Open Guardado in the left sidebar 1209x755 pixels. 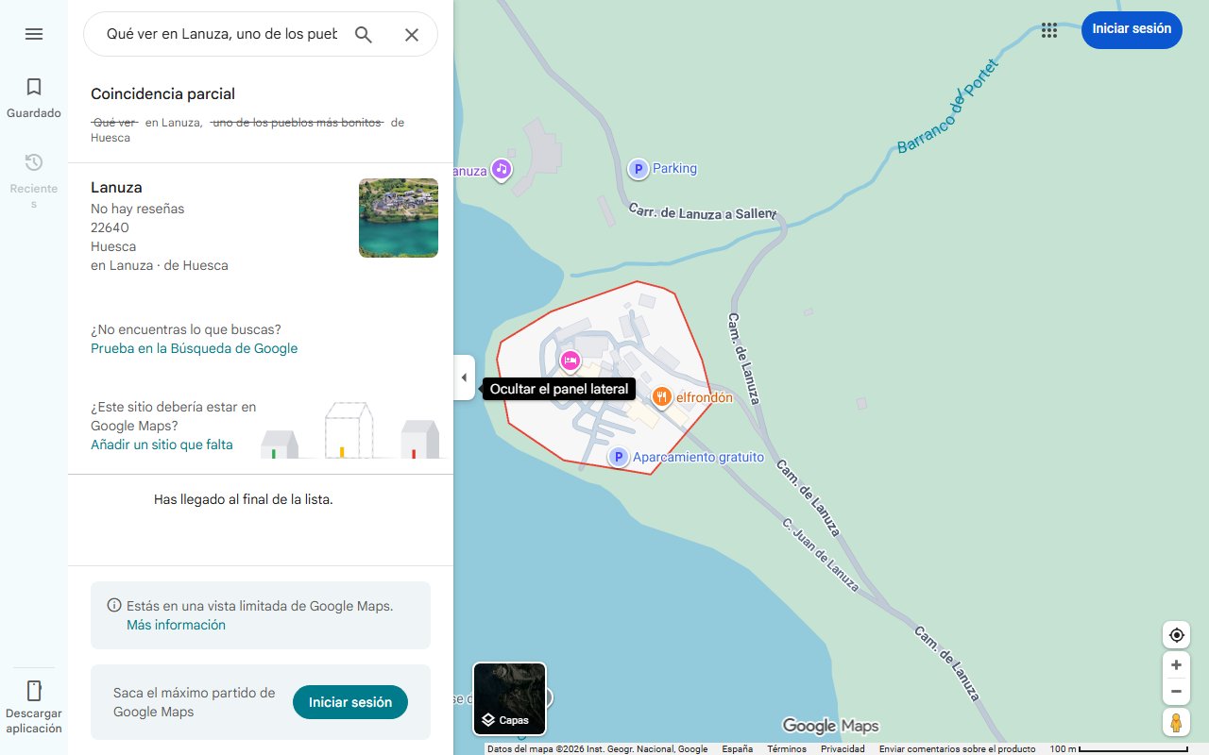[x=34, y=96]
